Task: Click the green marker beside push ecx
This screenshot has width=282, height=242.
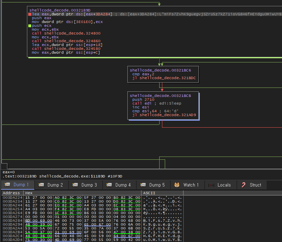Action: (30, 26)
